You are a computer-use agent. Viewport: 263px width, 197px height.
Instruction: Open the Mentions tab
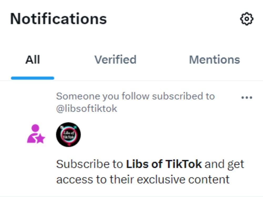tap(214, 59)
